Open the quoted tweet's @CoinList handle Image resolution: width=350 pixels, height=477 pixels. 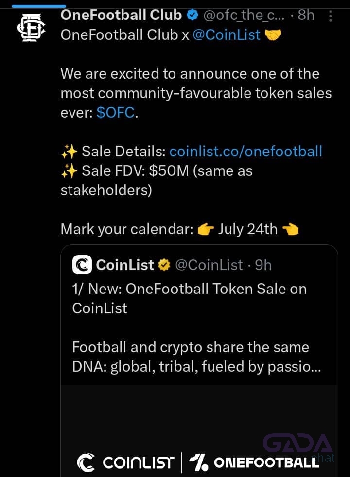(x=209, y=265)
